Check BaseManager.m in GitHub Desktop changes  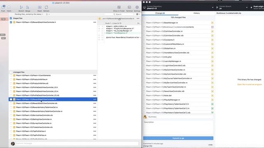coord(144,23)
